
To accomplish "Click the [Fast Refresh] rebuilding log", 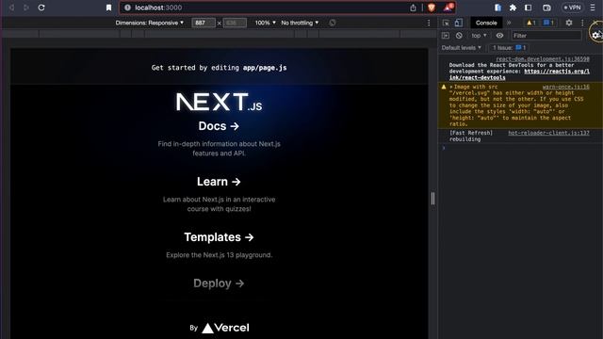I will [471, 136].
